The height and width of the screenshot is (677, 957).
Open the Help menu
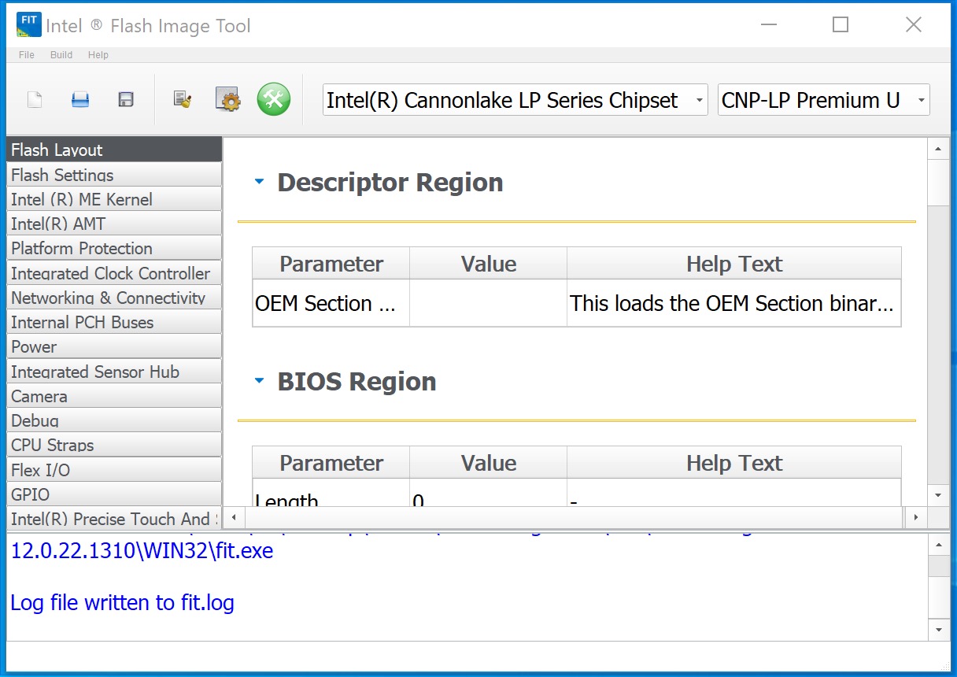click(x=98, y=55)
